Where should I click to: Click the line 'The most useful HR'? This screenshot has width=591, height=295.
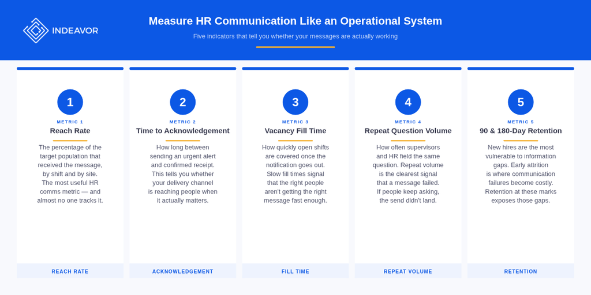70,183
